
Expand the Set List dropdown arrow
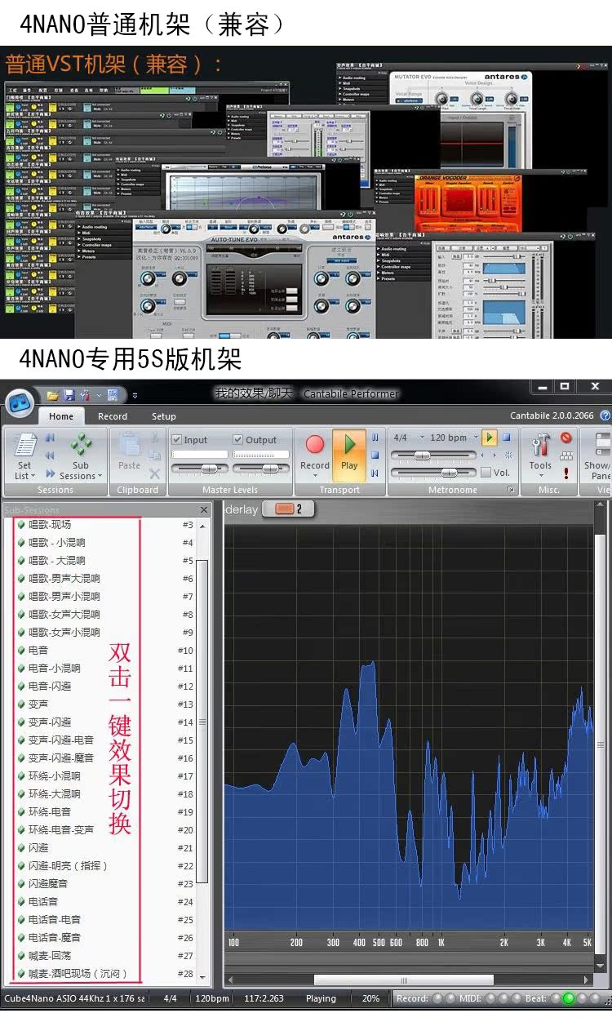[x=33, y=477]
